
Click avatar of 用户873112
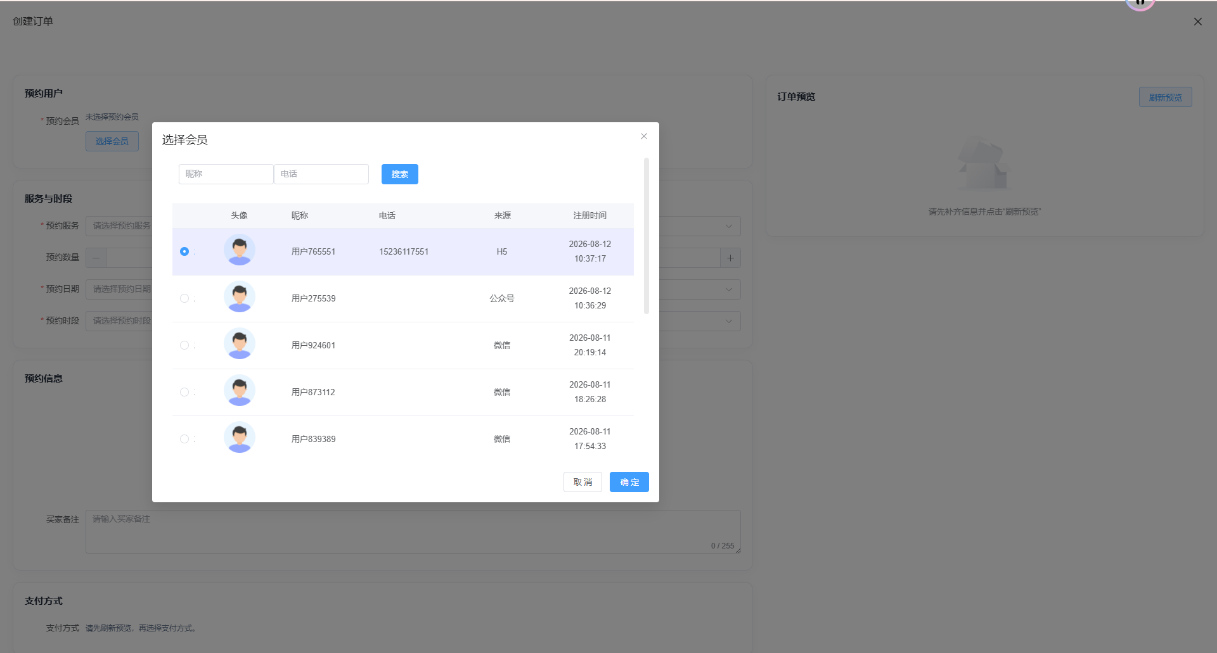(240, 390)
